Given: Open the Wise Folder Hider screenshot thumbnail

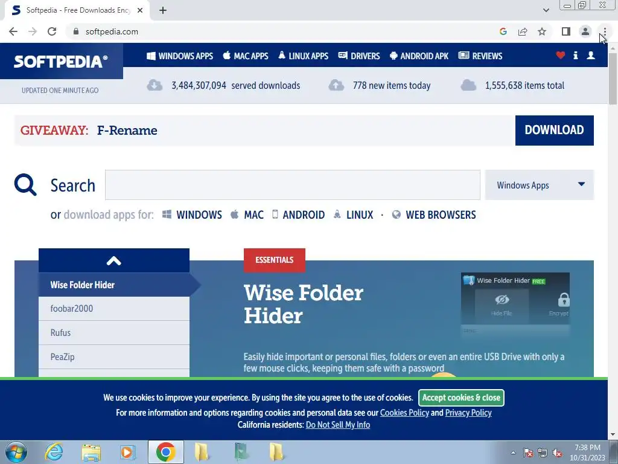Looking at the screenshot, I should click(x=515, y=304).
